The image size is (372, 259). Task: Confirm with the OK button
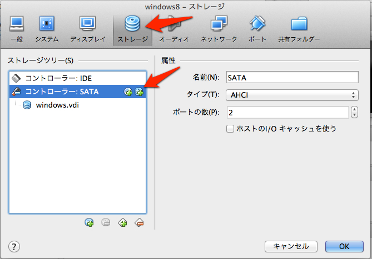tap(344, 246)
